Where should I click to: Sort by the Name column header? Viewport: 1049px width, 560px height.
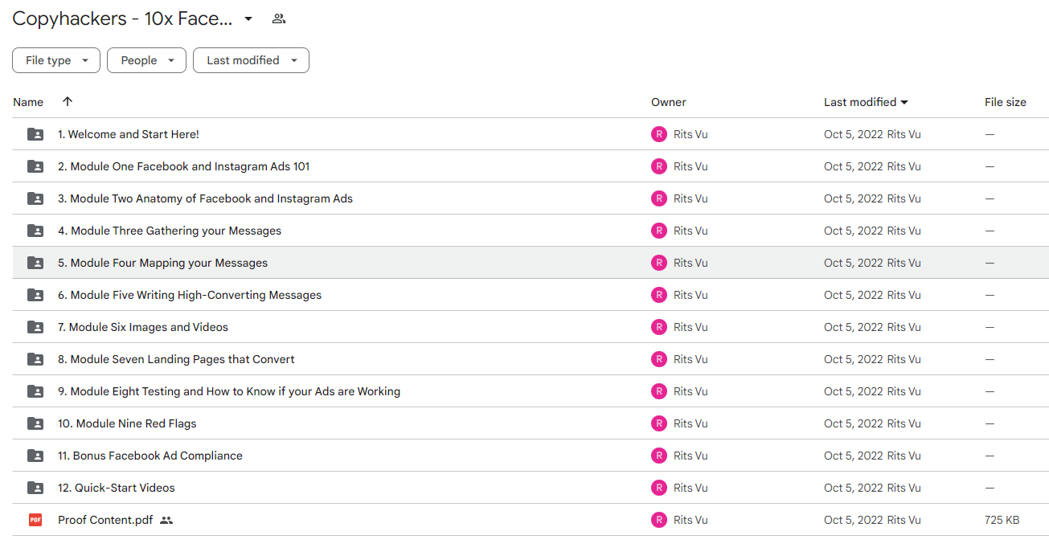pos(28,102)
